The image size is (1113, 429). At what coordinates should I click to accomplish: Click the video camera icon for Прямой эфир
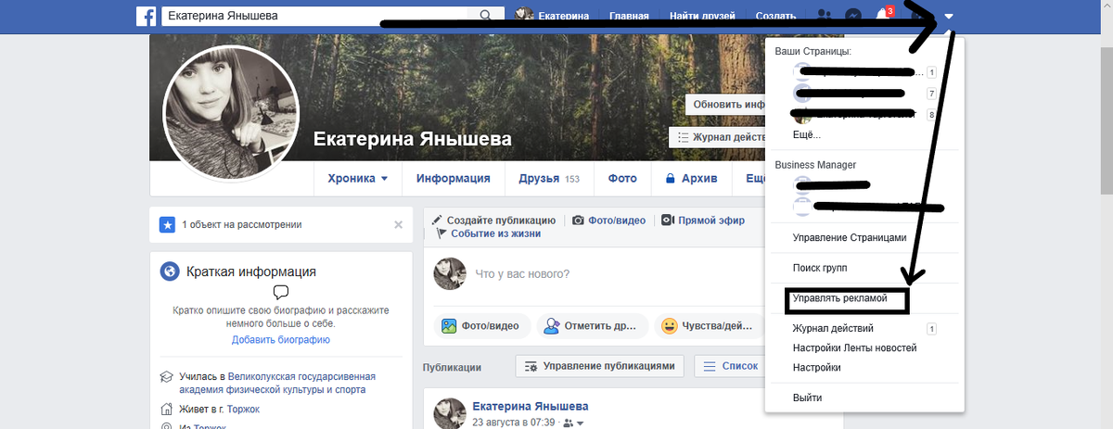pyautogui.click(x=667, y=221)
